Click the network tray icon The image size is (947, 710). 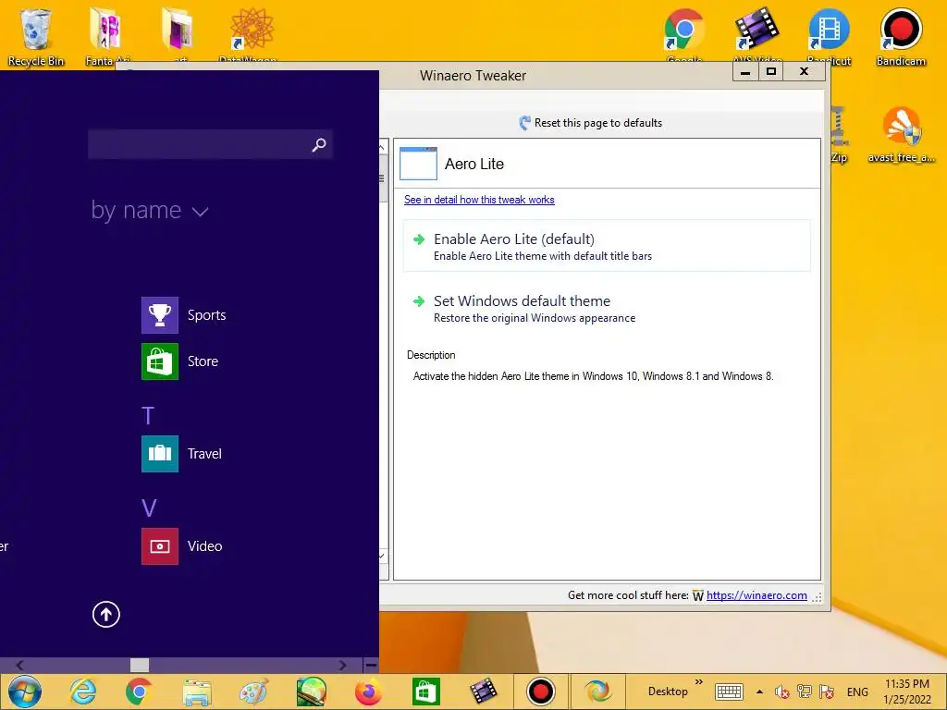804,692
